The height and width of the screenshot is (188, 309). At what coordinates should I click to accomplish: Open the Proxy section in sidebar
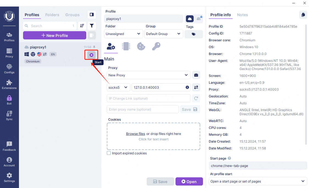point(9,53)
